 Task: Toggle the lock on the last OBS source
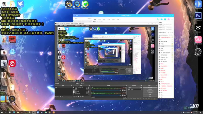pos(89,94)
